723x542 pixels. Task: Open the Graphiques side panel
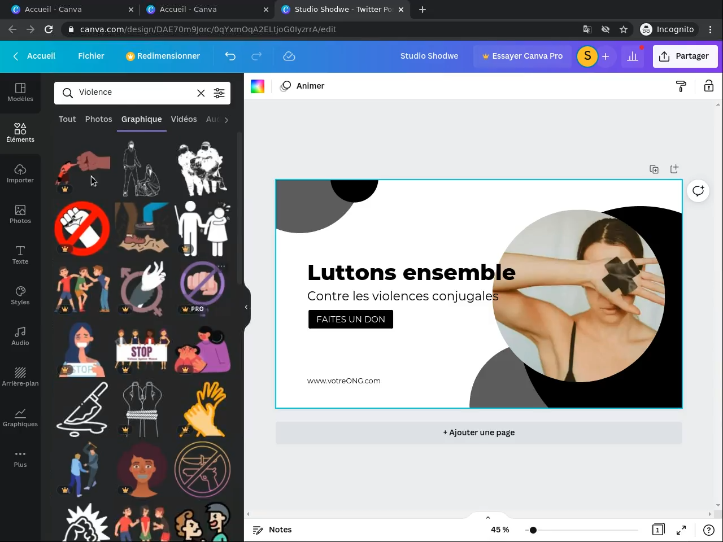tap(20, 417)
